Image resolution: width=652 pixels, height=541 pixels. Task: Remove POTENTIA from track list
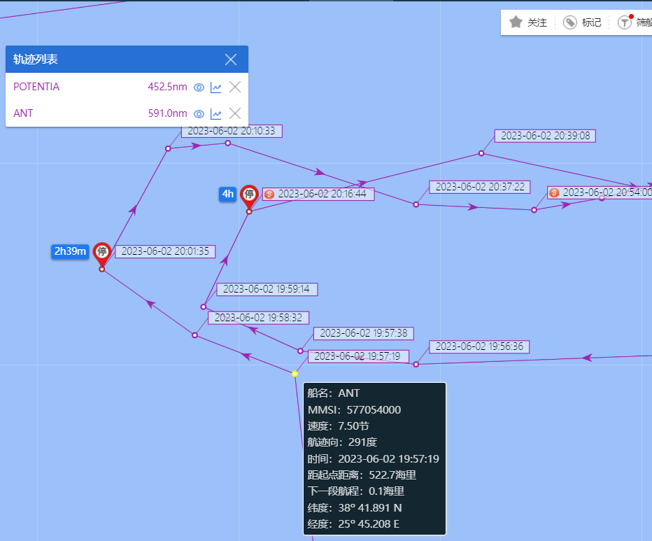pyautogui.click(x=235, y=87)
